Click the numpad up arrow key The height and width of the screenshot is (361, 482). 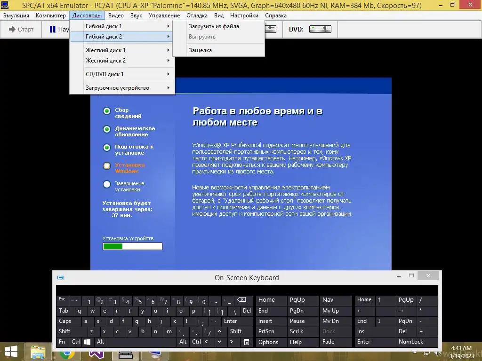[386, 300]
